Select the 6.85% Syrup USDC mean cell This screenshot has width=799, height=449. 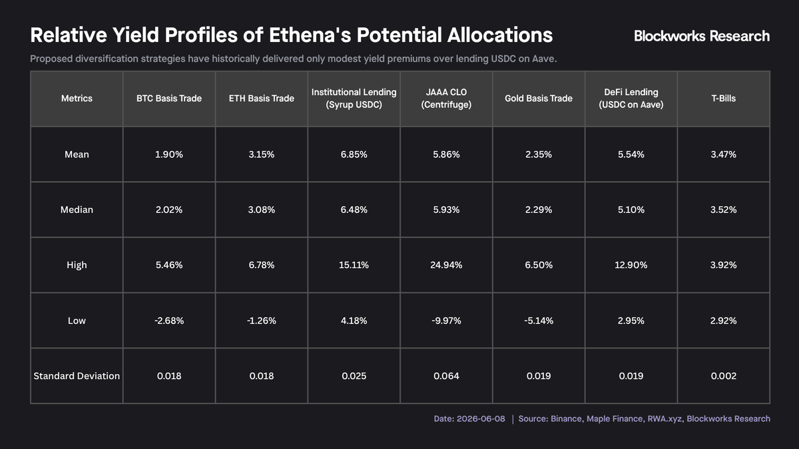354,154
